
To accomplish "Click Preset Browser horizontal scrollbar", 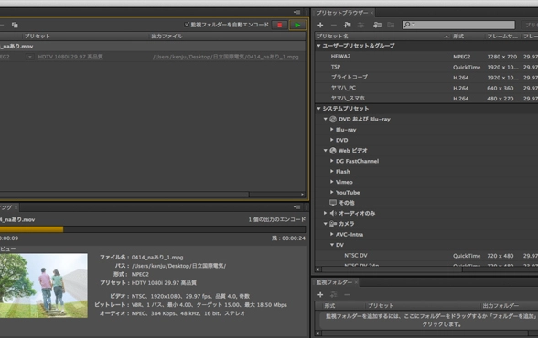I will 392,269.
